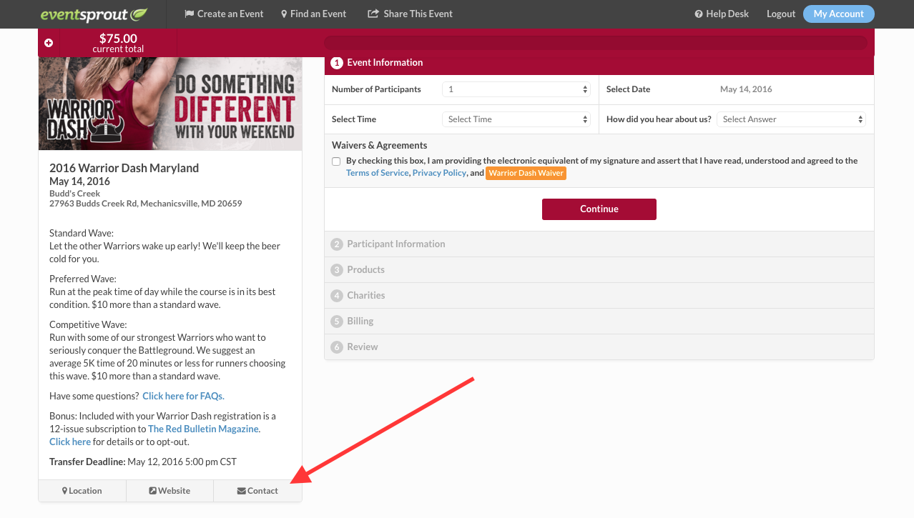Click the step 4 number badge

337,296
